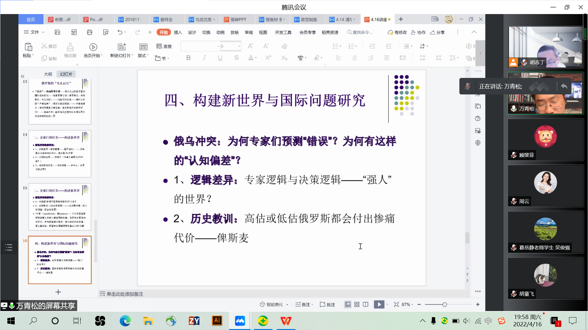Viewport: 588px width, 330px height.
Task: Start slideshow with 当前开始 play icon
Action: [x=93, y=47]
